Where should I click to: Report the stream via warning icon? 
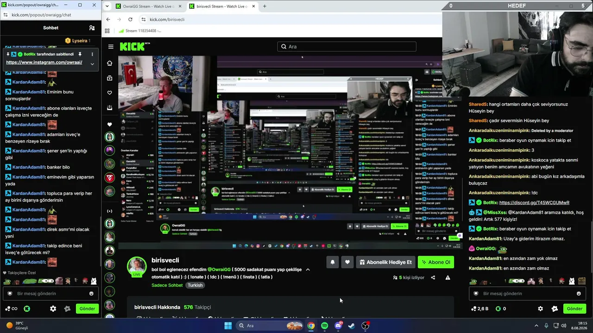pos(448,277)
